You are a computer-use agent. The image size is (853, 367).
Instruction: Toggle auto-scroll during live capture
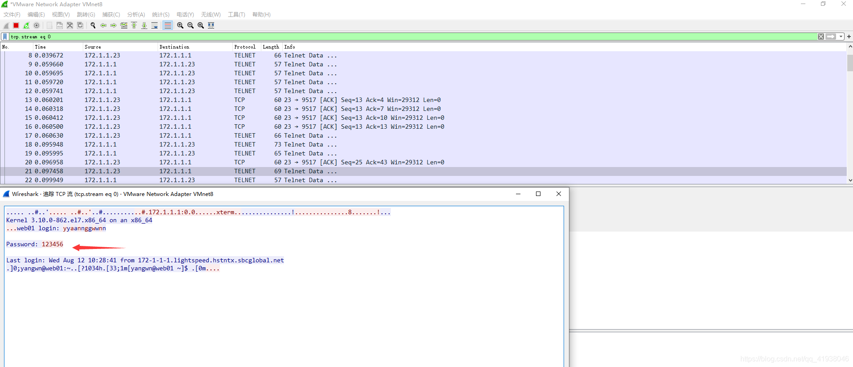click(154, 25)
